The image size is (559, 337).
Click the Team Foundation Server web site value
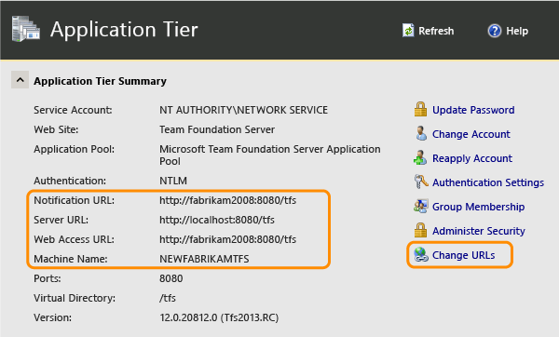(217, 129)
